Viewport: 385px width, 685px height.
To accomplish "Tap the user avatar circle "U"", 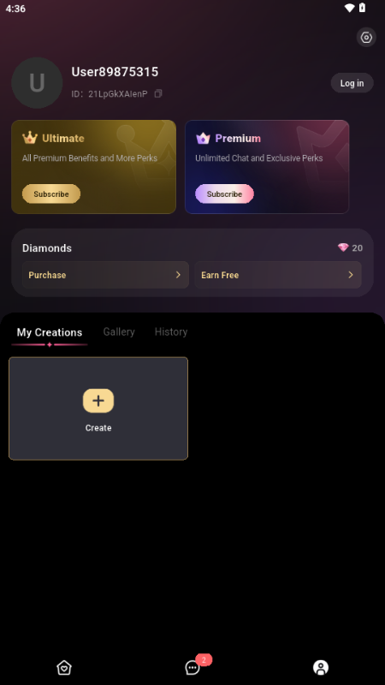I will 37,82.
